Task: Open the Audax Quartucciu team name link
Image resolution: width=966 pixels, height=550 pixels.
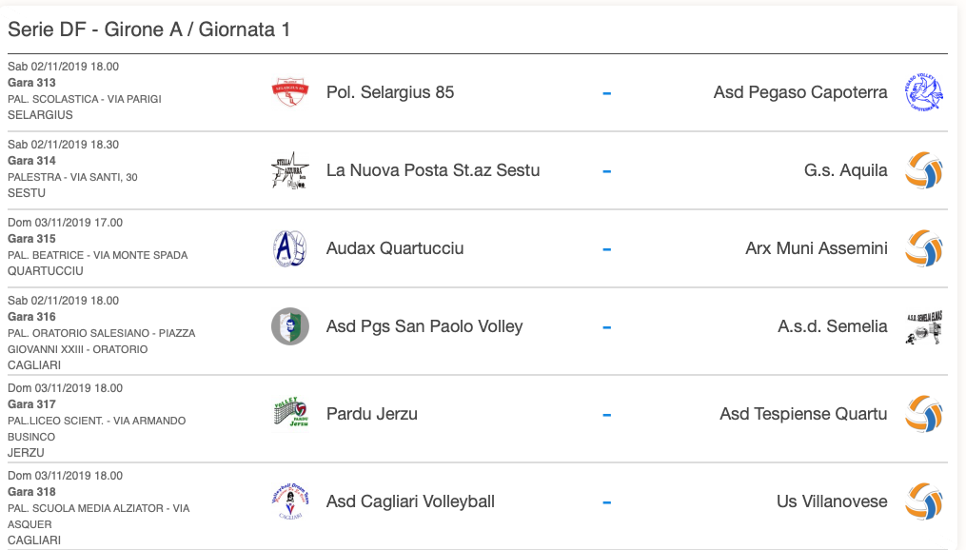Action: 395,248
